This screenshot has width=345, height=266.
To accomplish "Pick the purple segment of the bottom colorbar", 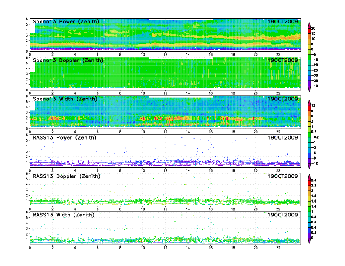I will pyautogui.click(x=309, y=235).
